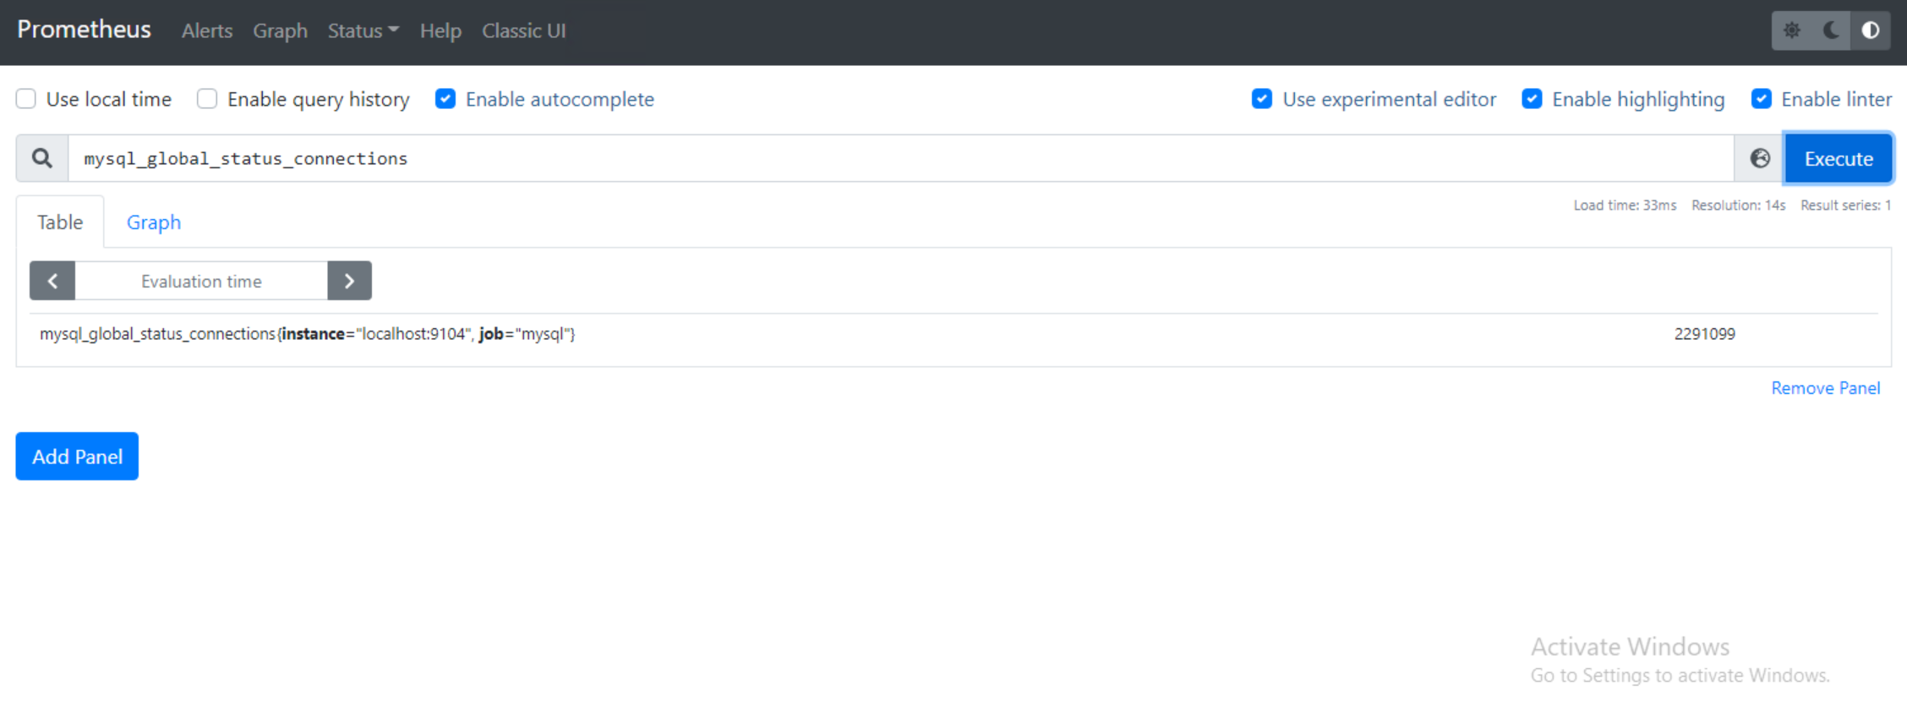
Task: Uncheck Enable autocomplete
Action: [x=445, y=99]
